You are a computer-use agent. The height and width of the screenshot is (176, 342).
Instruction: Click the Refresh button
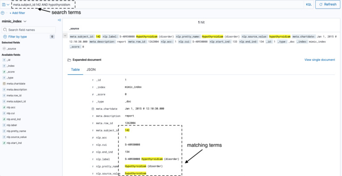328,4
